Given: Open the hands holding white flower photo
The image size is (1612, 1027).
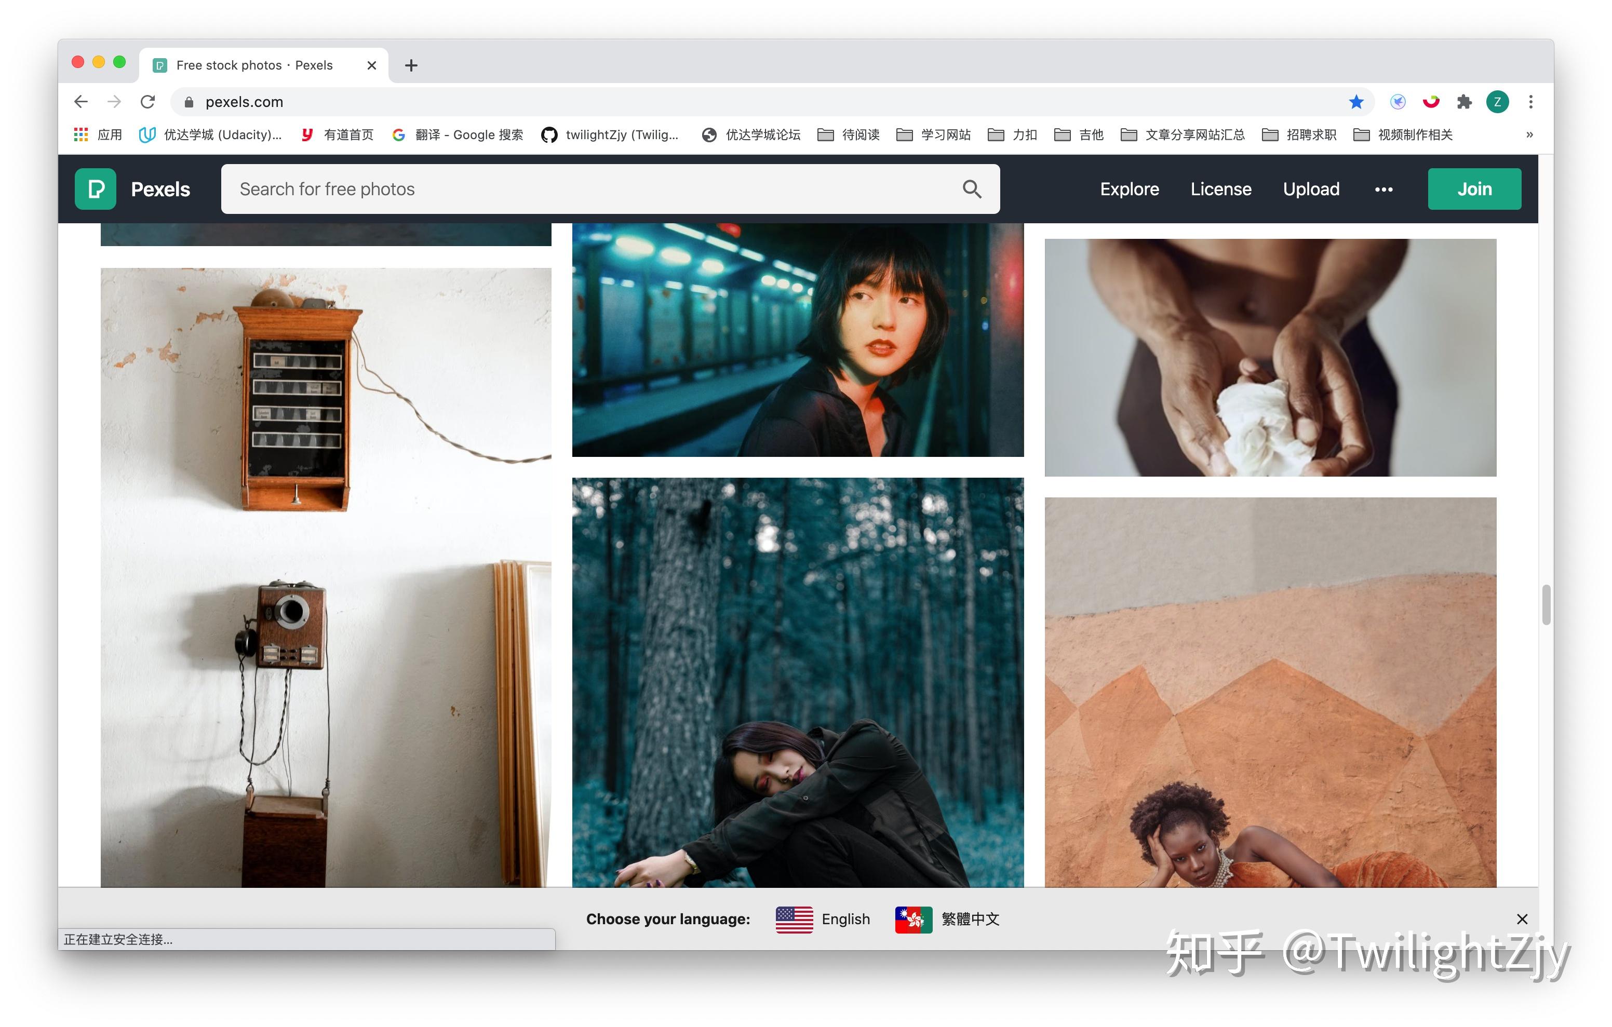Looking at the screenshot, I should click(1270, 358).
